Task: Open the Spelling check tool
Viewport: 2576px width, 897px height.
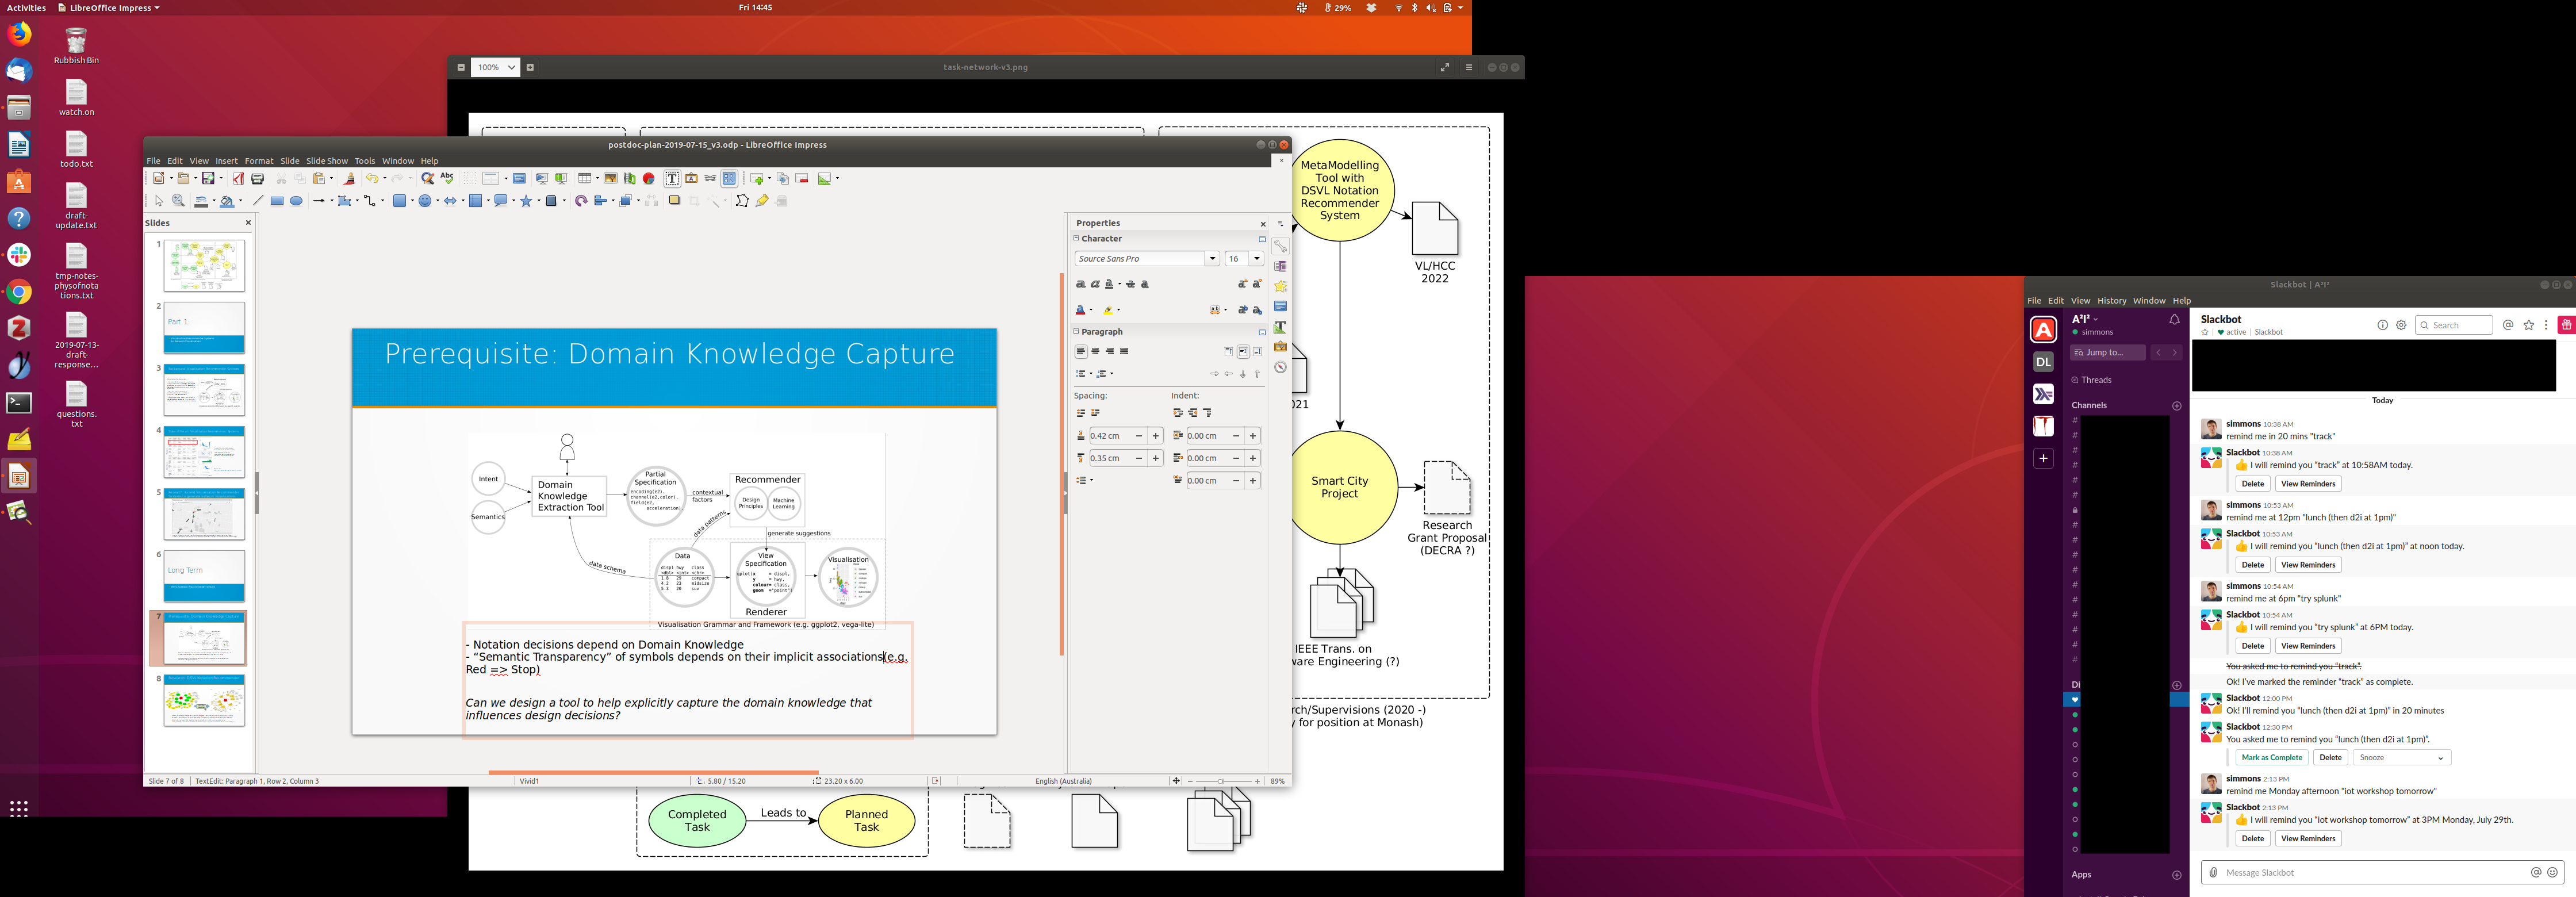Action: click(447, 178)
